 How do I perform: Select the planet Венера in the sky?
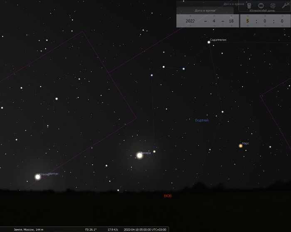[140, 155]
